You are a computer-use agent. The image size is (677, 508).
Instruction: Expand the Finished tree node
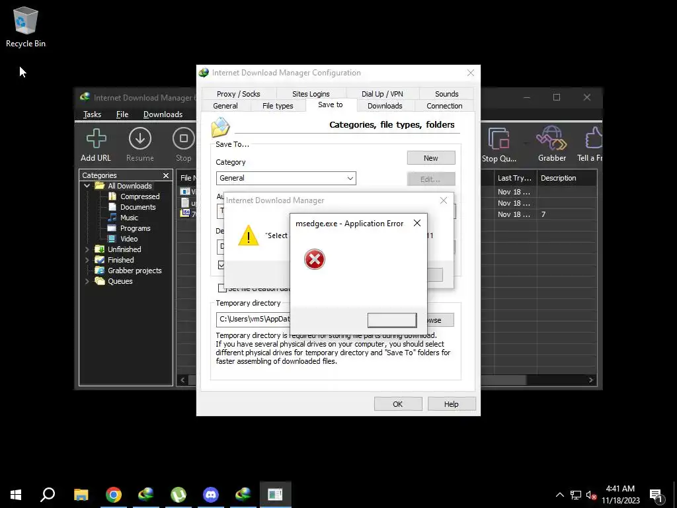pos(87,260)
